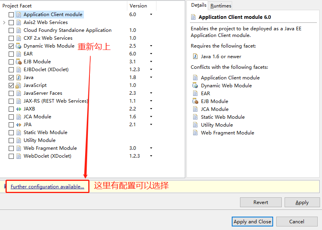Click the JCA Module icon in facet list
The height and width of the screenshot is (230, 322).
pyautogui.click(x=19, y=117)
